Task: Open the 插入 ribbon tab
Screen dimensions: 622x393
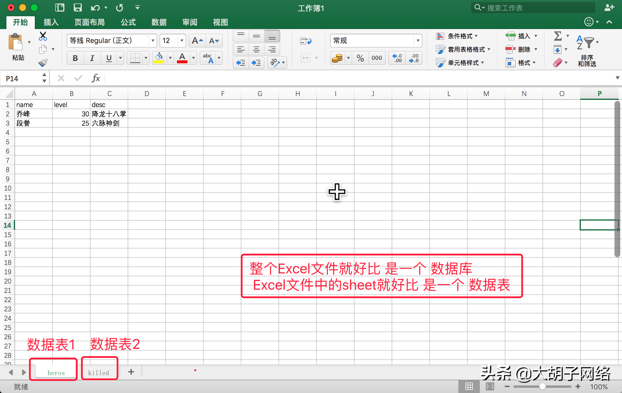Action: pyautogui.click(x=51, y=22)
